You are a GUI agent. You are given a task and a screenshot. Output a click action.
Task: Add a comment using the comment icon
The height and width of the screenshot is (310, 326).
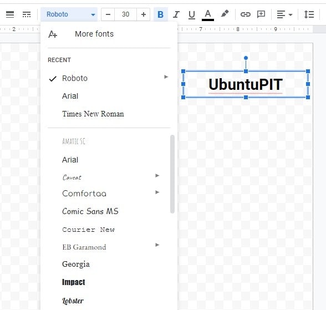(x=261, y=14)
